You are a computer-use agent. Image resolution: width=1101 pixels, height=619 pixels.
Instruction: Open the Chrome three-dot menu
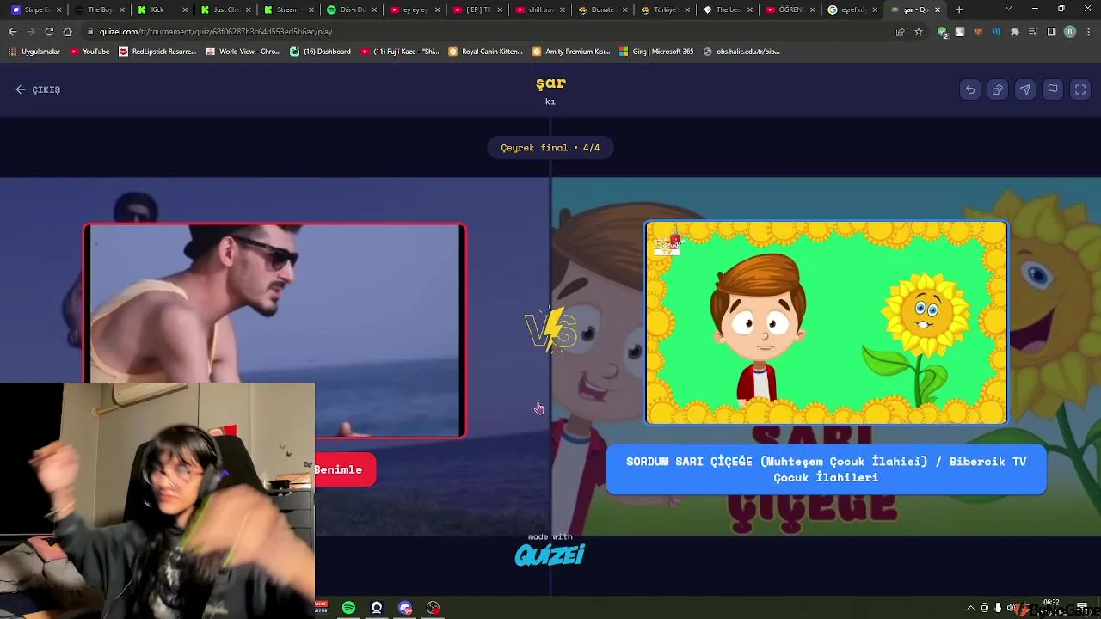[1088, 32]
